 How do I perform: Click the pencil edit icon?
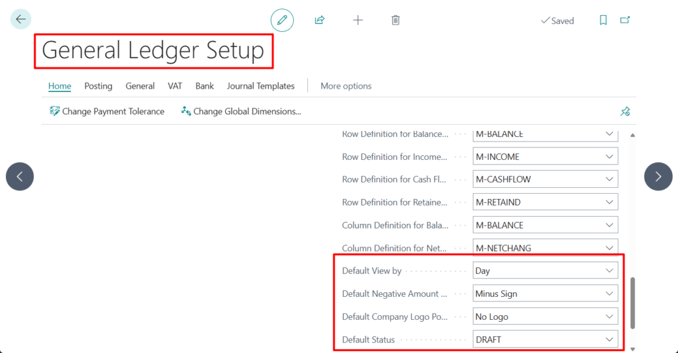(x=282, y=20)
